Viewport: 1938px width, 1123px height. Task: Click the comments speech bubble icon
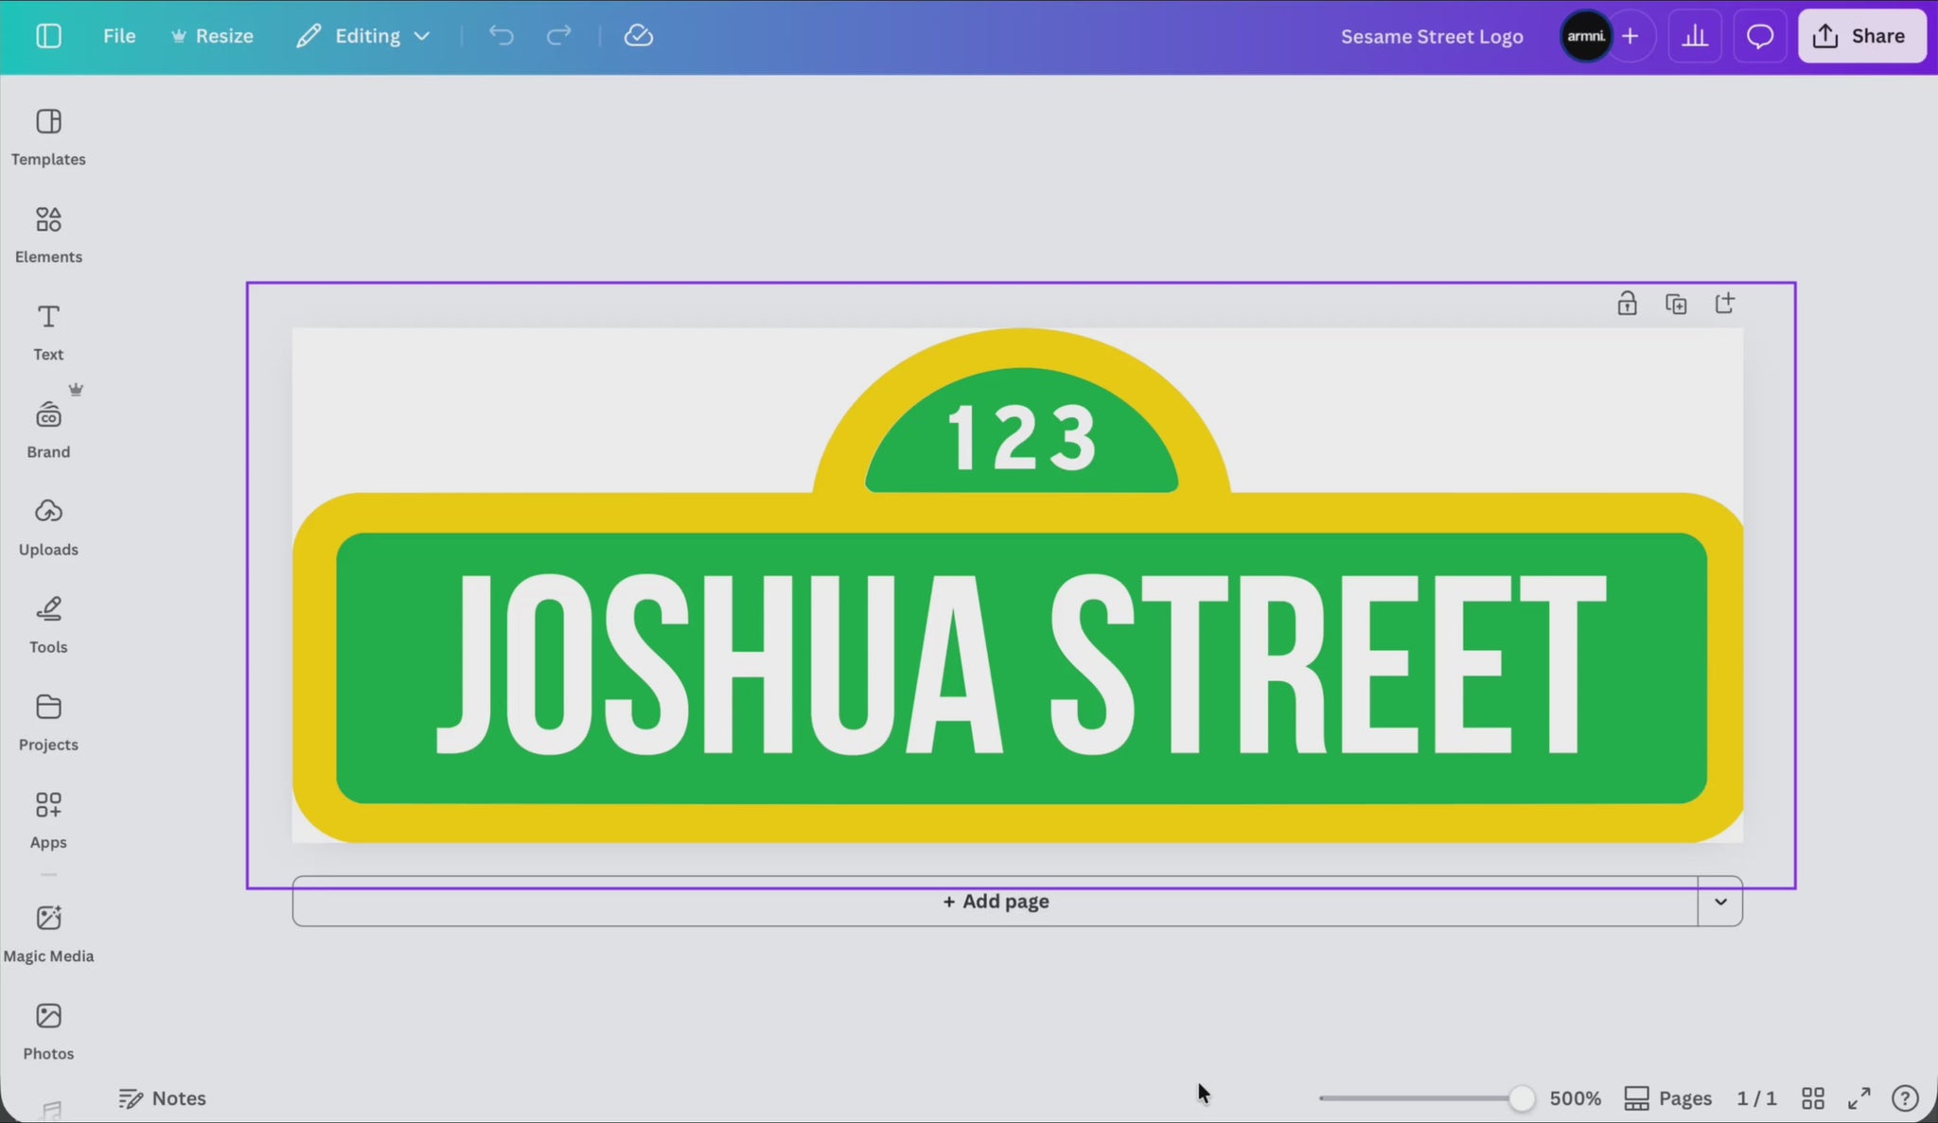[x=1759, y=37]
